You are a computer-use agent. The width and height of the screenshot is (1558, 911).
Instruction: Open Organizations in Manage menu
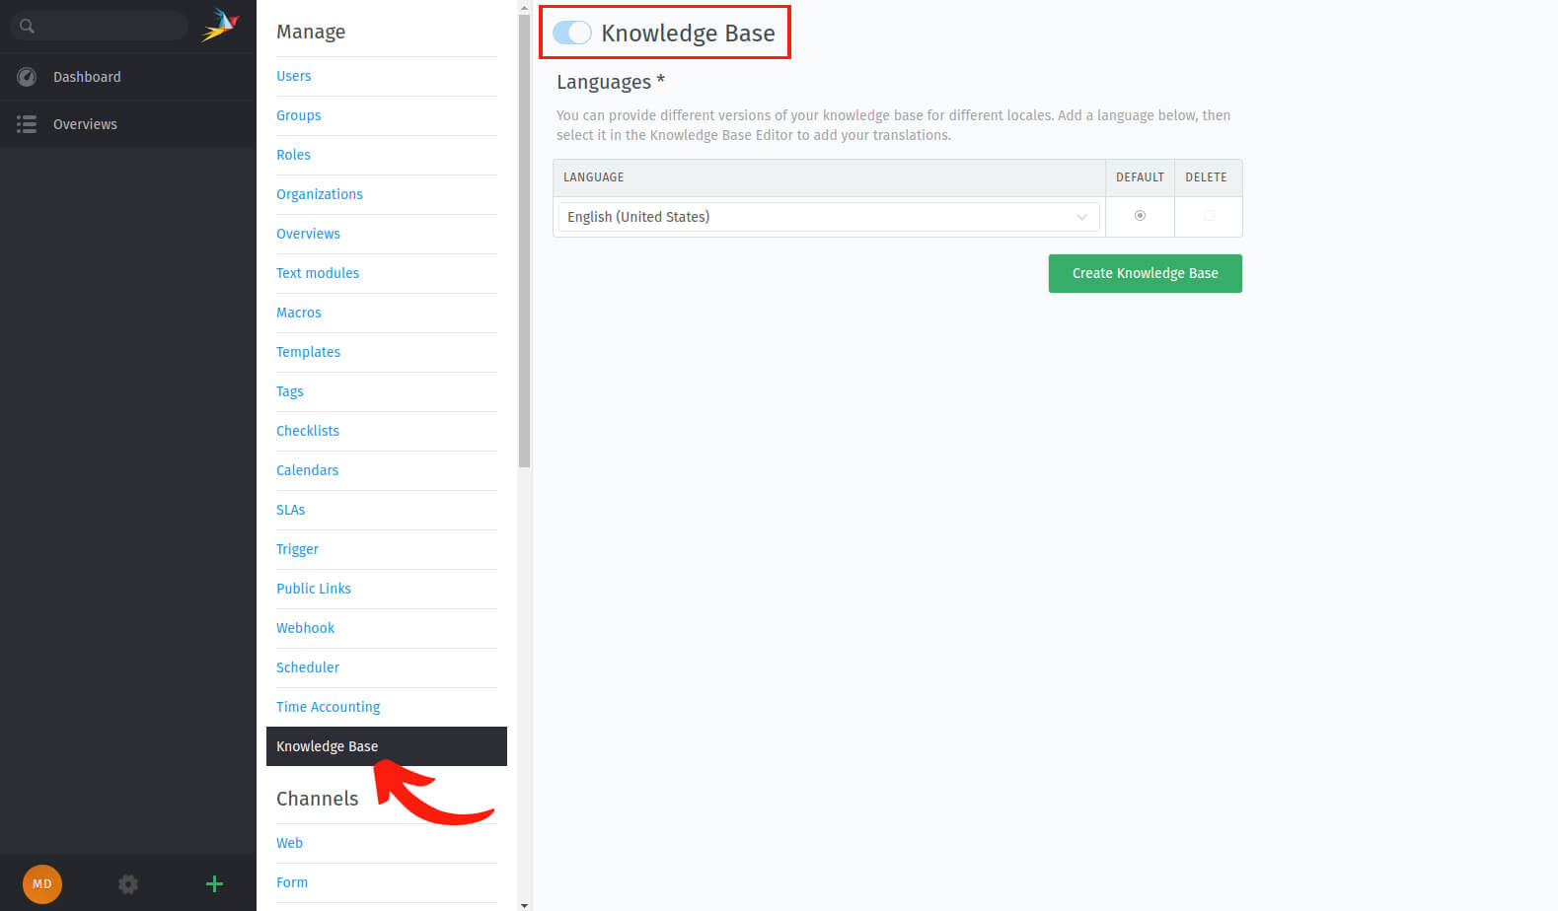coord(319,194)
